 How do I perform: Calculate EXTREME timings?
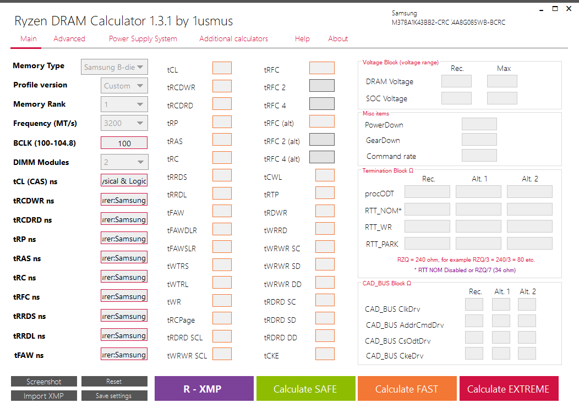(509, 389)
